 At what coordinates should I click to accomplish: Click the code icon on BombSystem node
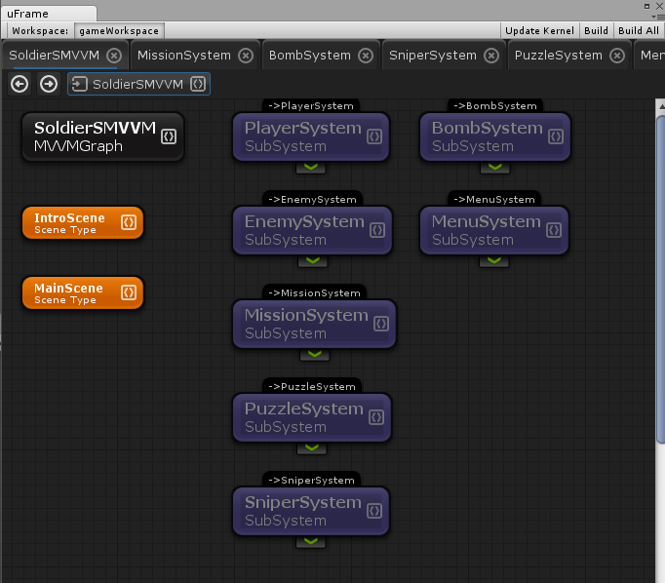coord(555,136)
